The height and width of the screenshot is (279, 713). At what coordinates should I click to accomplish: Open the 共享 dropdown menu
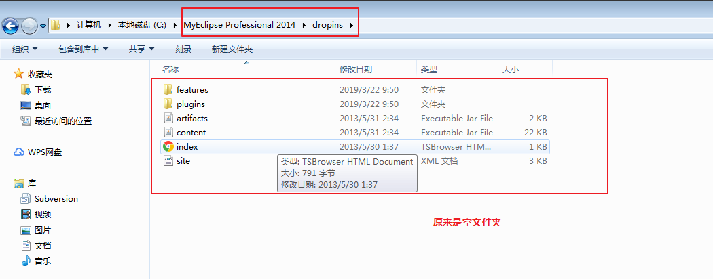tap(141, 49)
